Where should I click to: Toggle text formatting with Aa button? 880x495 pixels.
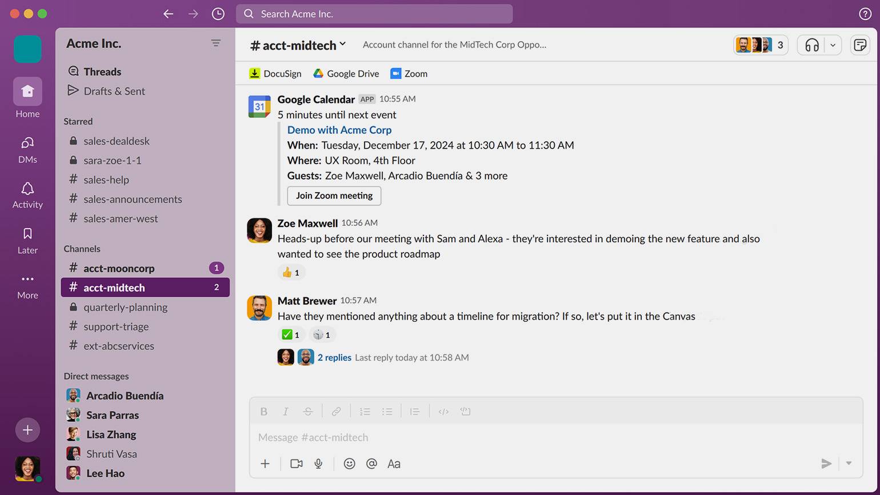point(394,464)
